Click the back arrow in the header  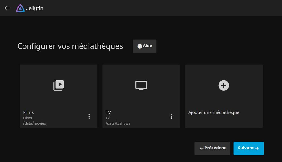coord(7,8)
